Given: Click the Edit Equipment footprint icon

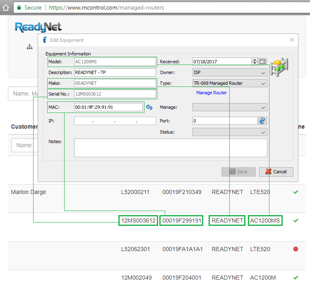Looking at the screenshot, I should (45, 40).
